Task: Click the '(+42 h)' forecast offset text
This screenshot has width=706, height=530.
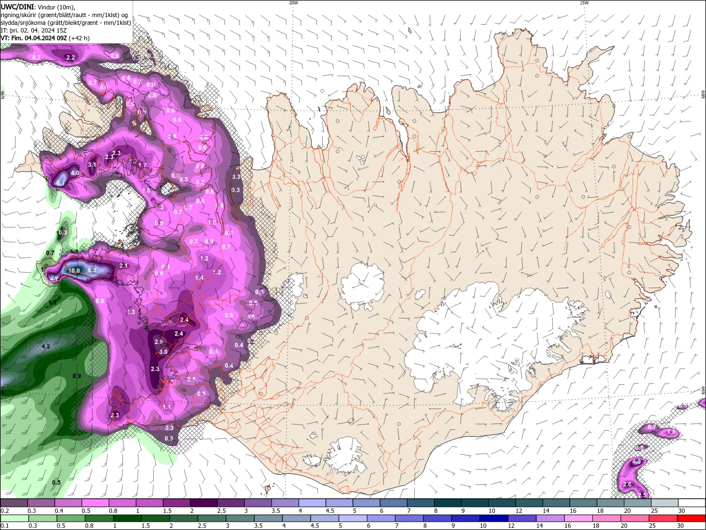Action: 79,38
